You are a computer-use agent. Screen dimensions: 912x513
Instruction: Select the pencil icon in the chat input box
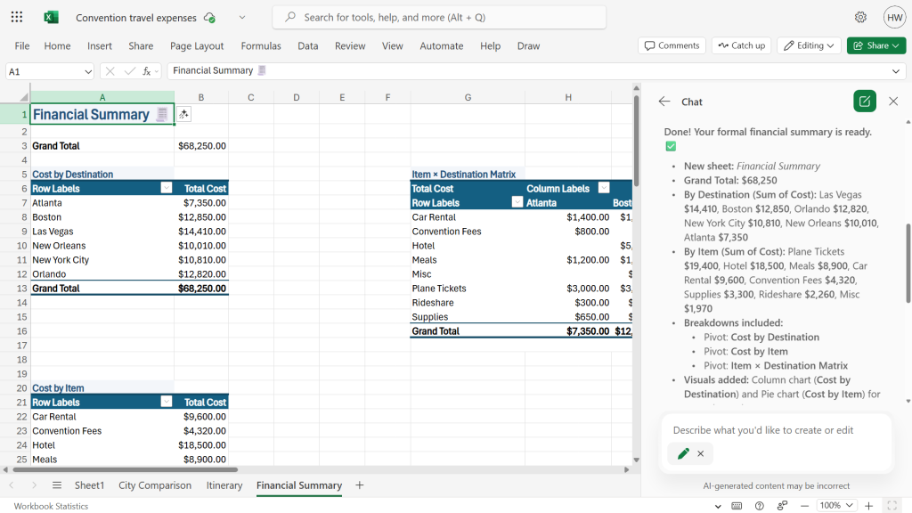[683, 453]
